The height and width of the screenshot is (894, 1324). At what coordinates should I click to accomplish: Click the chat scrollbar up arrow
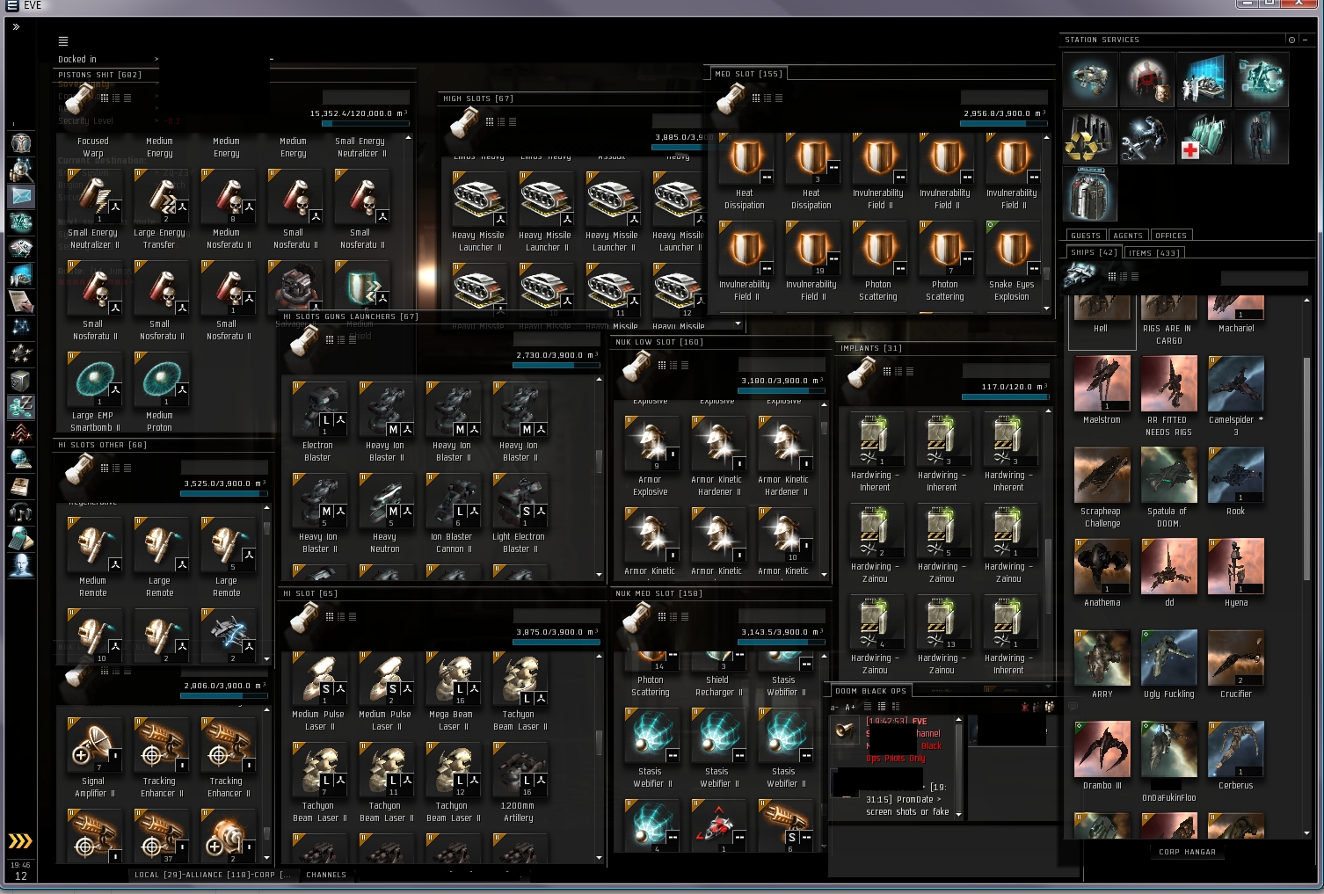pyautogui.click(x=958, y=720)
